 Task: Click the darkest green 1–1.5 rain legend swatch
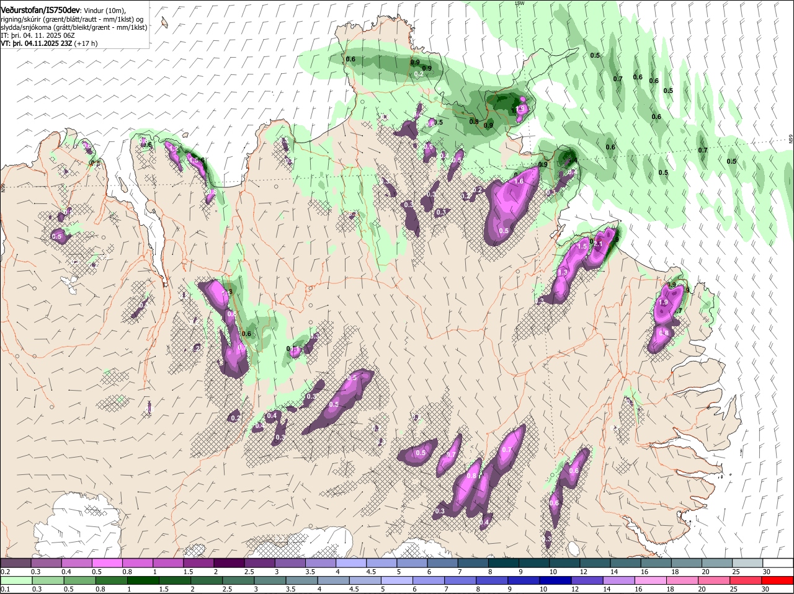[x=144, y=580]
